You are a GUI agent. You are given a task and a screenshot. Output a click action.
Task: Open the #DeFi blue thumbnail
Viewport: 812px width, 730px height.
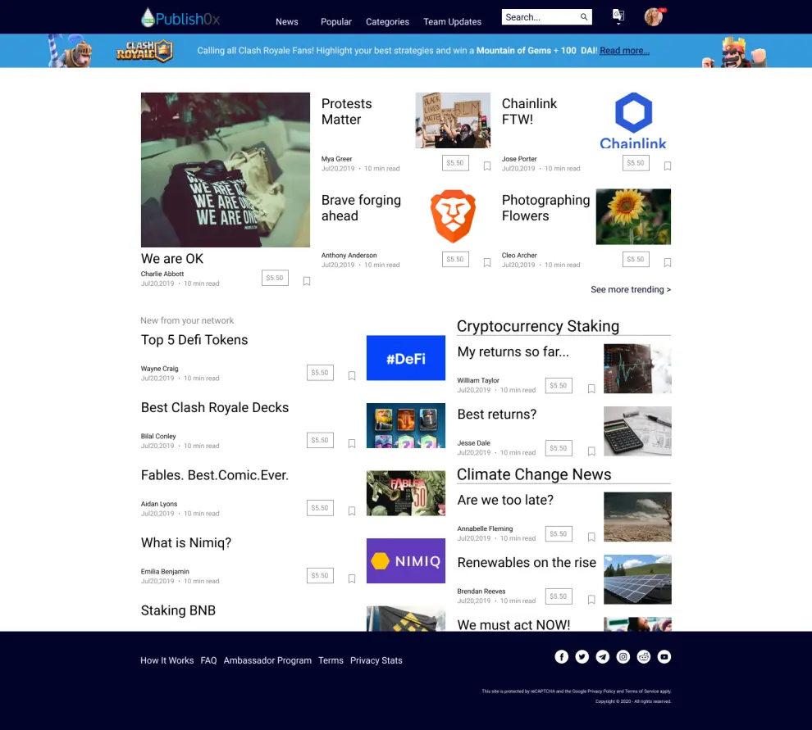tap(406, 358)
